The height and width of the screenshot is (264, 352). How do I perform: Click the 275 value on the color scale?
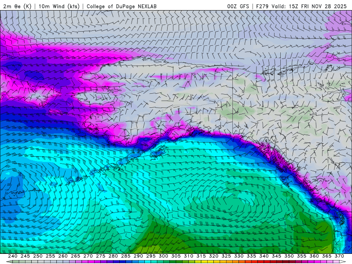tap(101, 256)
